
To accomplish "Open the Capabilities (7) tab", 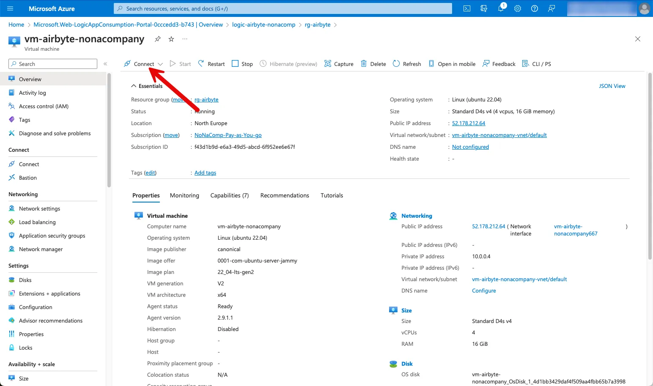I will 229,195.
